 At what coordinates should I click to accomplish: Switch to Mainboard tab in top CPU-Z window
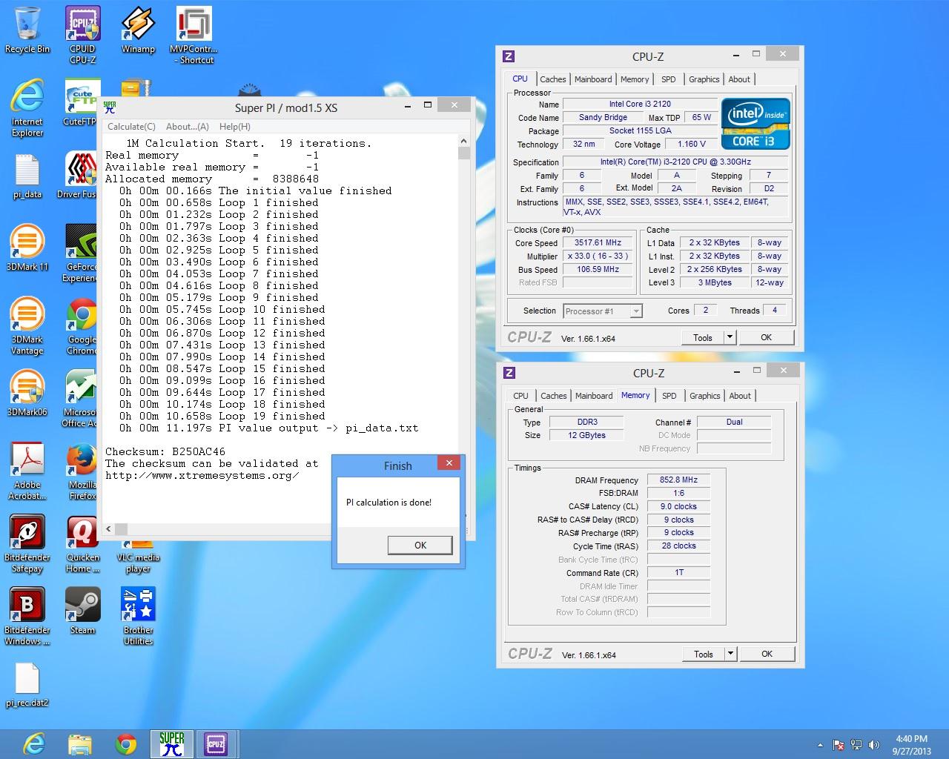[593, 79]
